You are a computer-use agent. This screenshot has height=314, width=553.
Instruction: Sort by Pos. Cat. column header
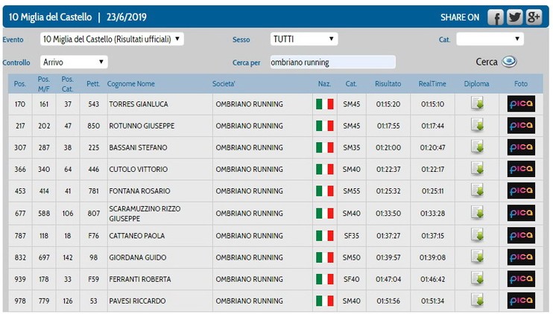pyautogui.click(x=67, y=84)
